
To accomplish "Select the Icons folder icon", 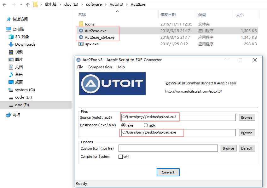I will click(x=81, y=24).
